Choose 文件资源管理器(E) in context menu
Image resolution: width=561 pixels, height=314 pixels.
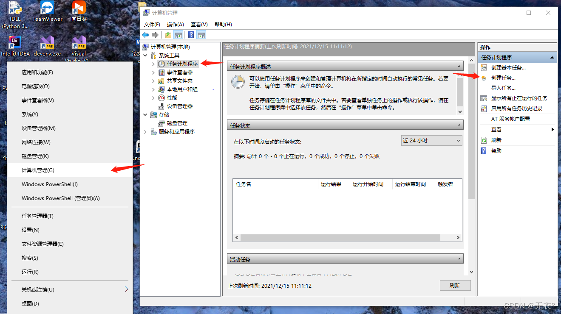(x=70, y=244)
